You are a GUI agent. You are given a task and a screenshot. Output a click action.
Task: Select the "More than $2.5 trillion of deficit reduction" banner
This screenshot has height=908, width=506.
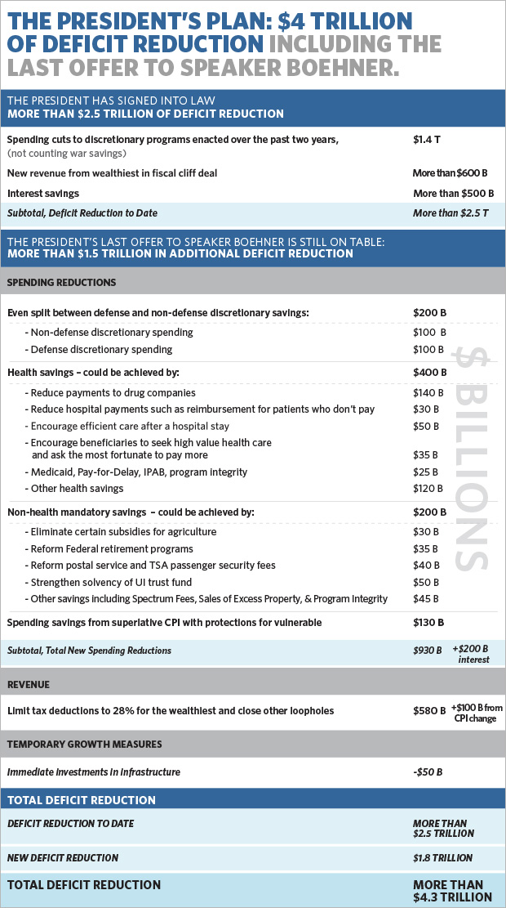tap(145, 114)
